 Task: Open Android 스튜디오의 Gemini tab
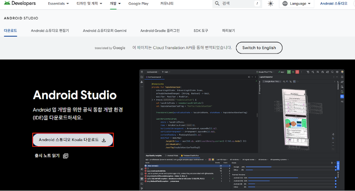click(x=104, y=31)
